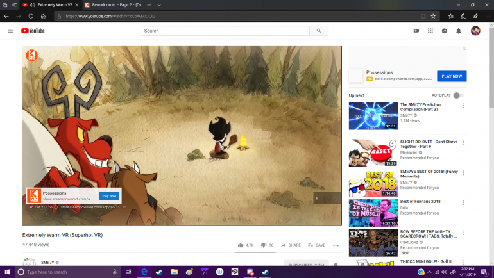The image size is (494, 278).
Task: Expand hidden system tray icons
Action: point(429,272)
